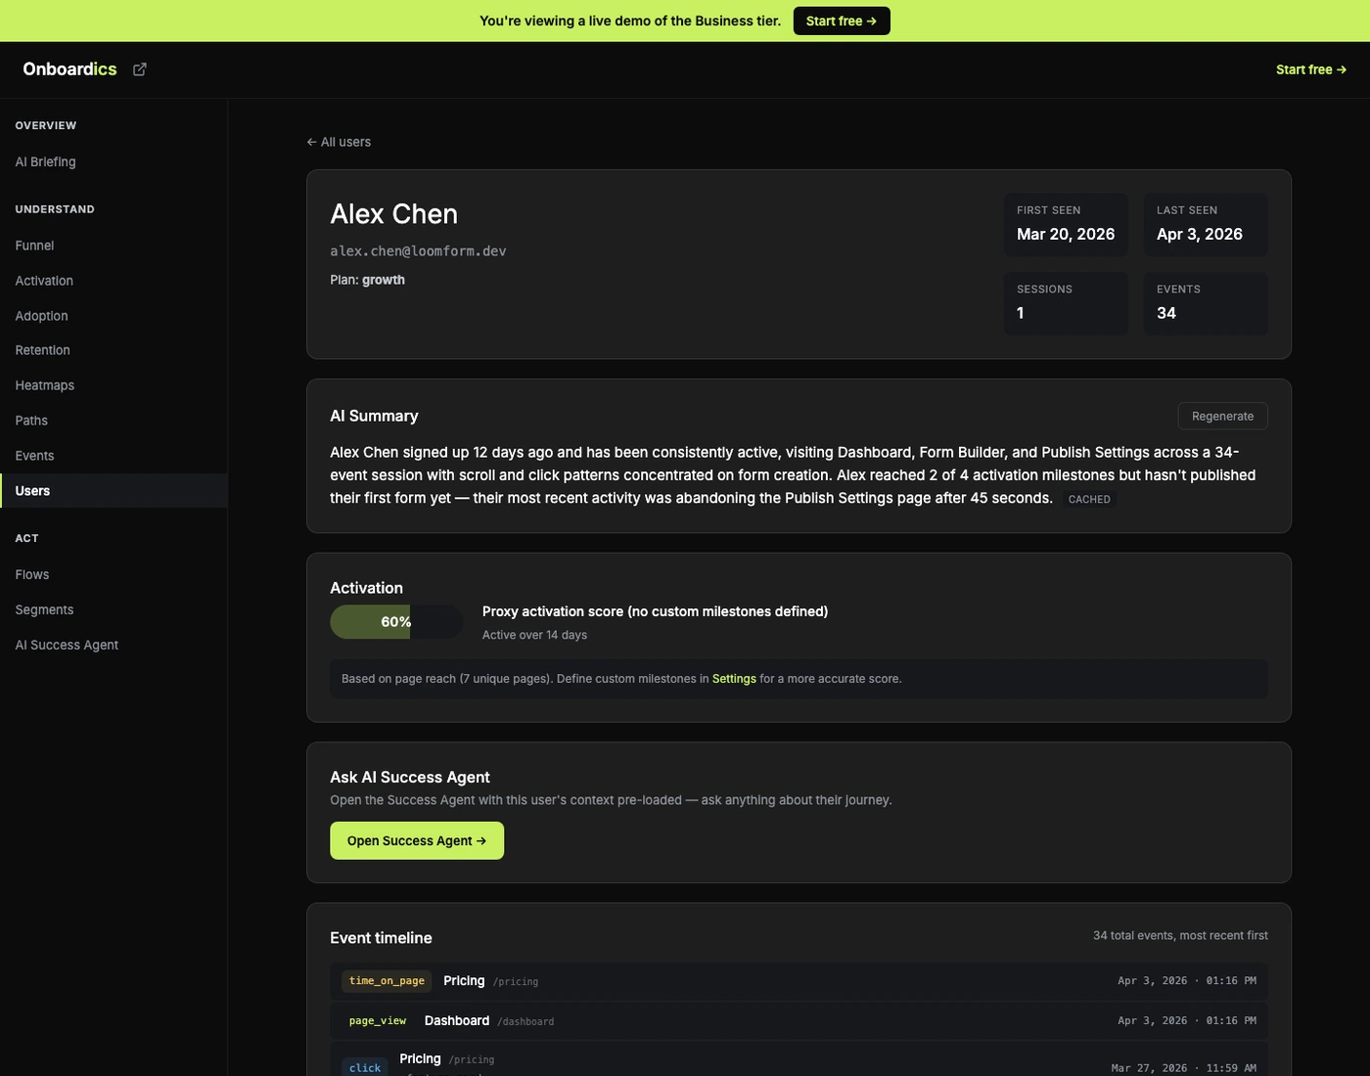The height and width of the screenshot is (1076, 1370).
Task: Open Heatmaps from the sidebar
Action: (44, 384)
